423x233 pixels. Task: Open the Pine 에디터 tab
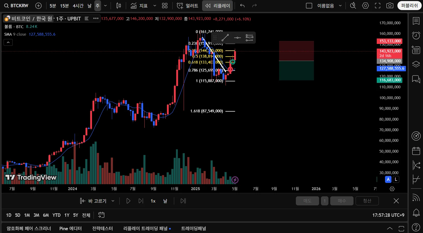tap(71, 228)
